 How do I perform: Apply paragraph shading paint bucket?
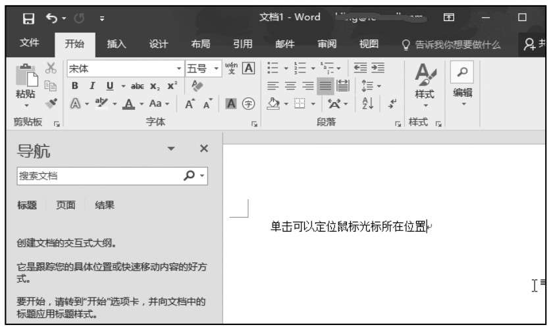pyautogui.click(x=273, y=104)
